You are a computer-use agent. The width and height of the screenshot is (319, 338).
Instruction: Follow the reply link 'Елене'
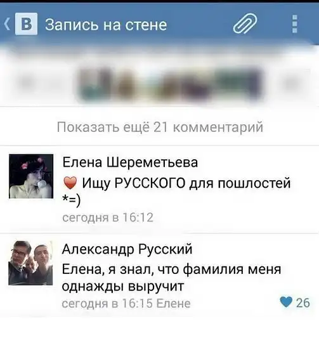[x=173, y=304]
